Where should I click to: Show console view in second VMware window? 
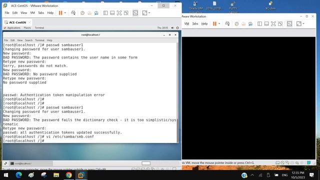tap(289, 23)
